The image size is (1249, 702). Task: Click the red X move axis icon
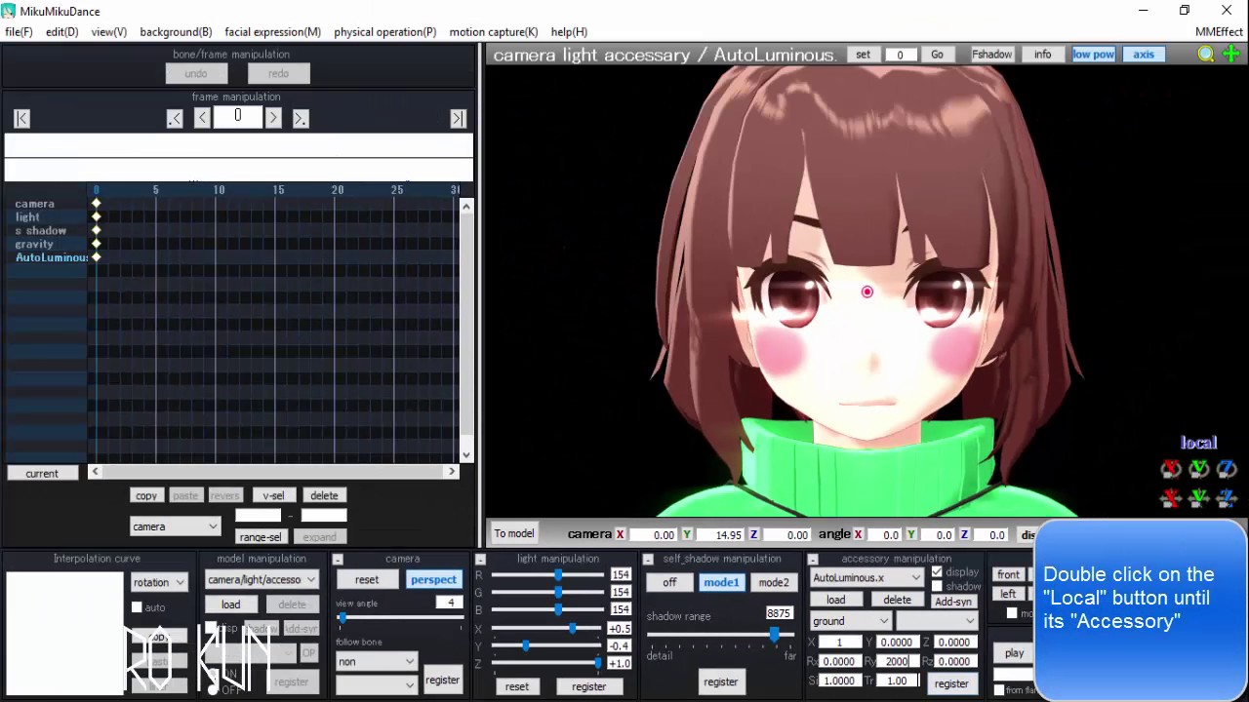[x=1171, y=498]
